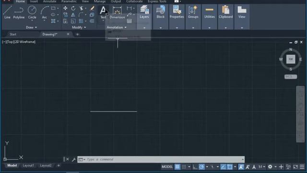
Task: Click the Erase tool icon
Action: 92,8
